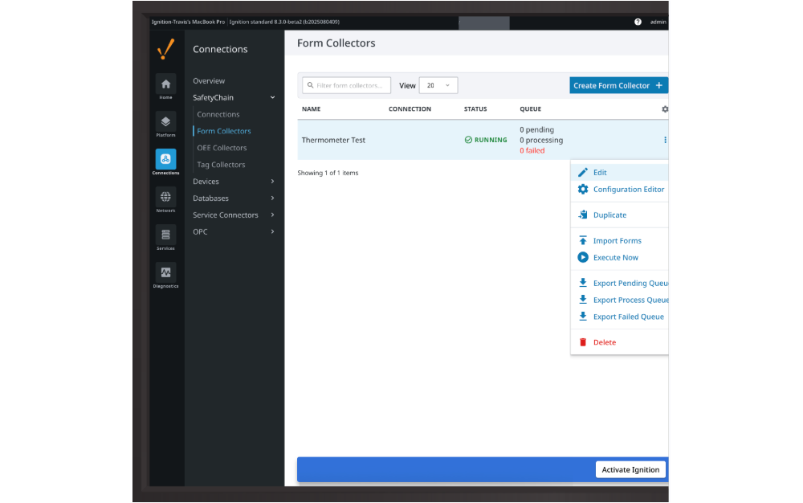Click the 0 failed queue text
Image resolution: width=803 pixels, height=503 pixels.
click(x=532, y=150)
